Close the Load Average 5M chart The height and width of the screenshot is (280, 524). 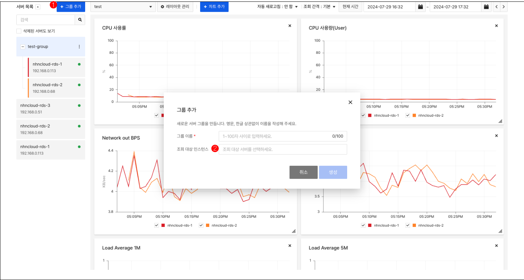tap(496, 245)
